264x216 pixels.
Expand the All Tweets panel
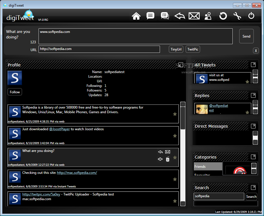253,65
